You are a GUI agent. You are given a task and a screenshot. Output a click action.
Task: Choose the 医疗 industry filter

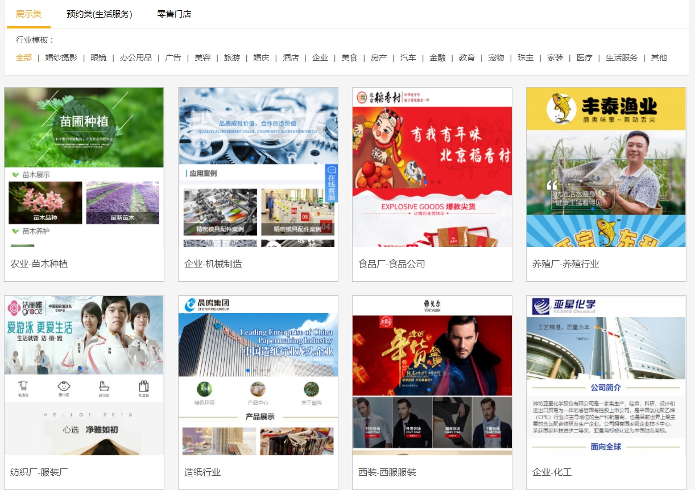pos(584,57)
